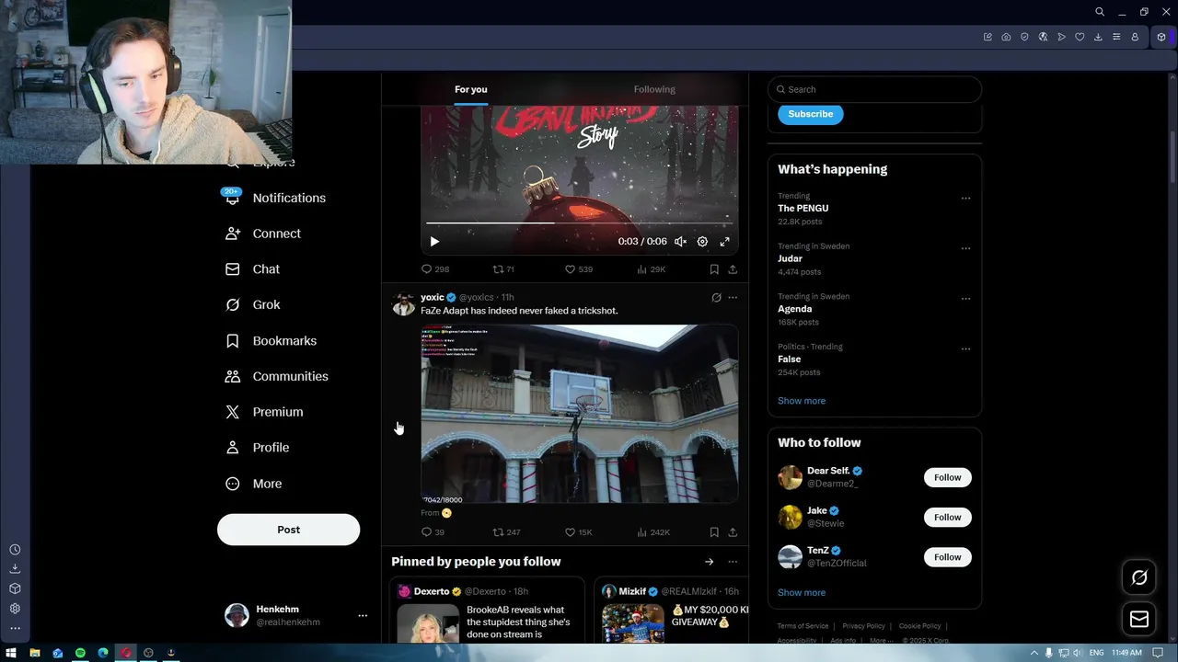Open The PENGU trending topic

point(803,209)
